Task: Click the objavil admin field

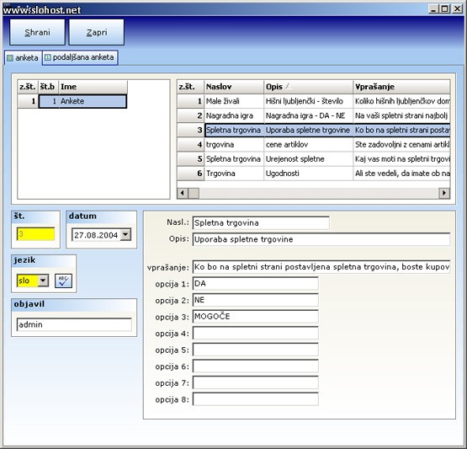Action: coord(74,324)
